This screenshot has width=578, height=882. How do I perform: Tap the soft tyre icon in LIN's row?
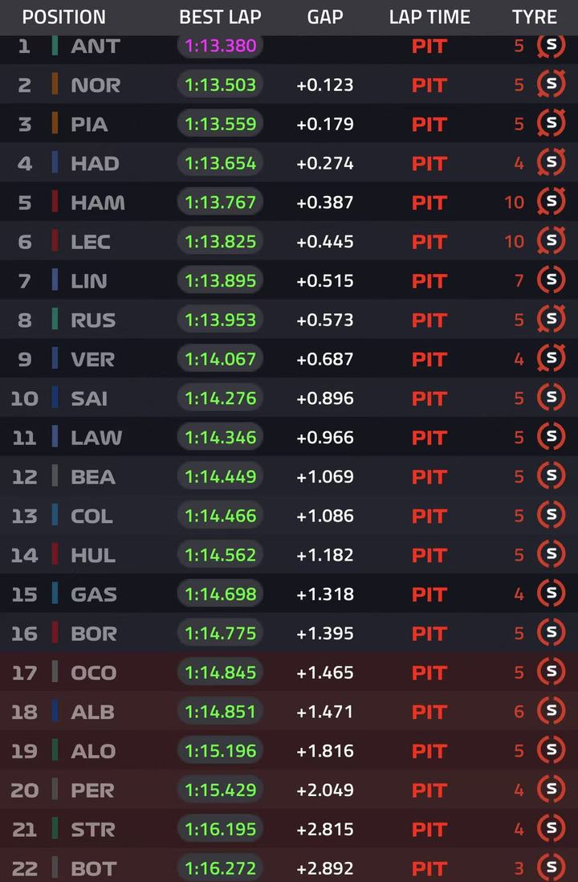551,280
